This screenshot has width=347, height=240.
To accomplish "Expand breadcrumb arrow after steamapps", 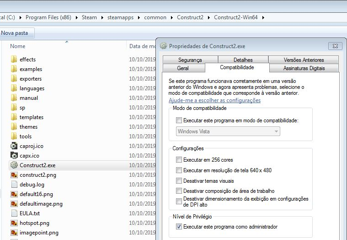I will click(x=139, y=17).
